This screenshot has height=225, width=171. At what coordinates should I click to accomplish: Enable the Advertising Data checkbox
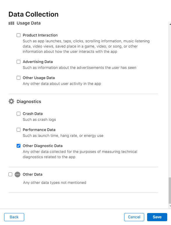point(18,62)
